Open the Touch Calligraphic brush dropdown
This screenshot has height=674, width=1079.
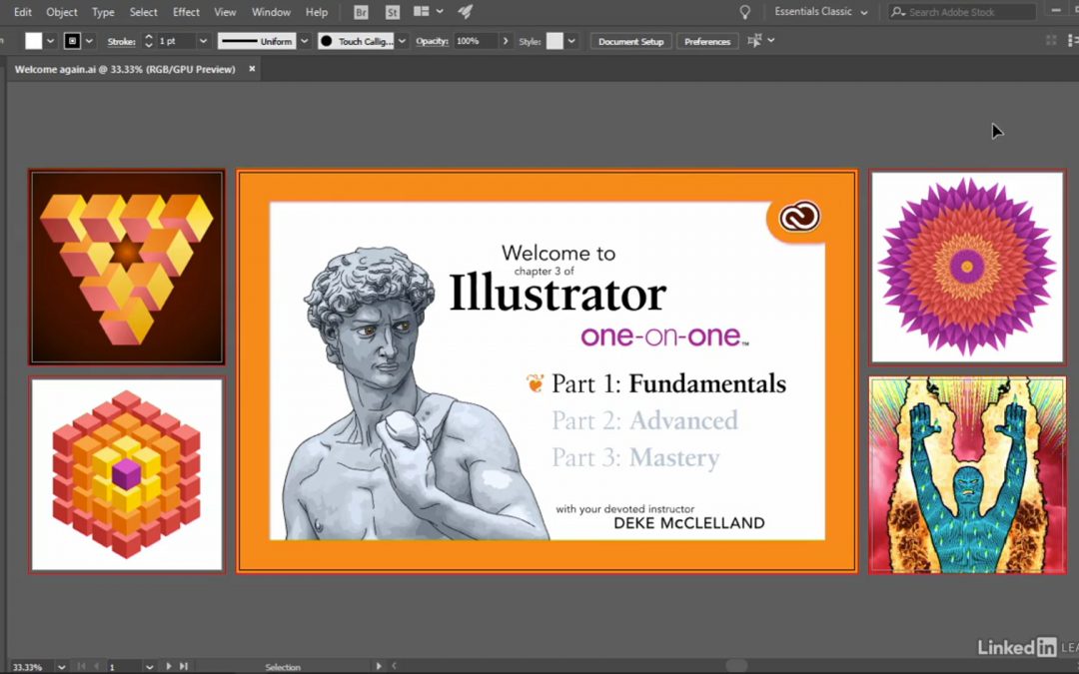coord(402,41)
